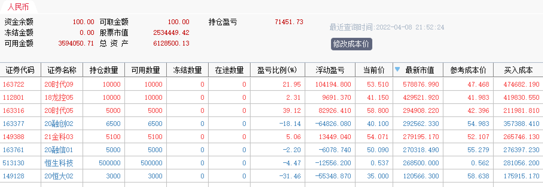Click the 可用数量 column header
Image resolution: width=543 pixels, height=187 pixels.
tap(146, 70)
